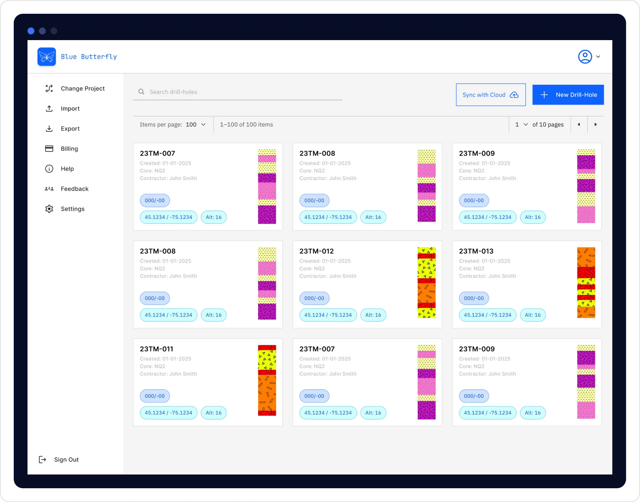Image resolution: width=640 pixels, height=502 pixels.
Task: Click the coordinates chip on 23TM-013
Action: pos(487,315)
